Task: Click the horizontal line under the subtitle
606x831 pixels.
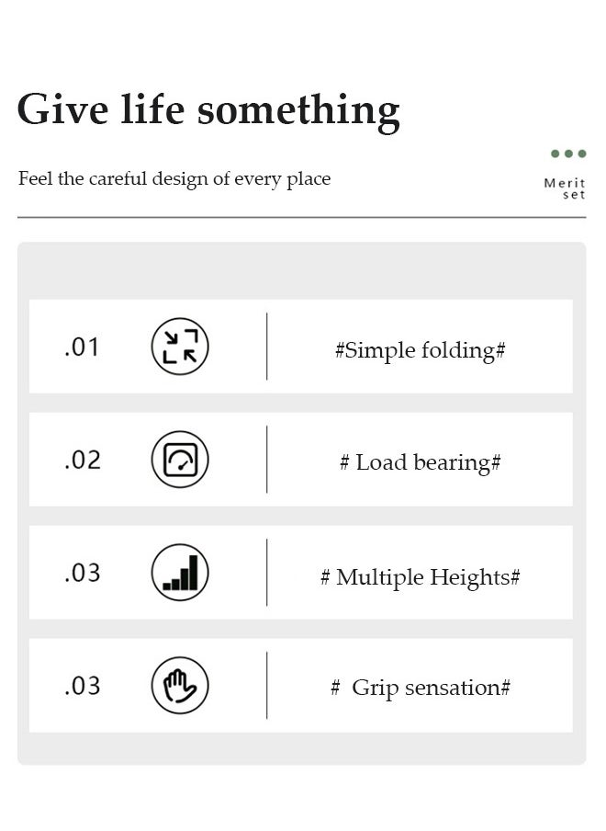Action: [302, 217]
